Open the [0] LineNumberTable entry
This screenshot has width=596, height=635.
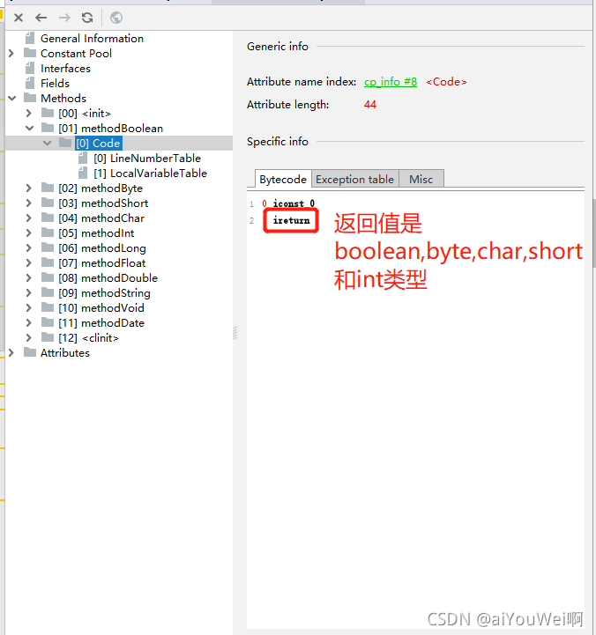coord(147,159)
